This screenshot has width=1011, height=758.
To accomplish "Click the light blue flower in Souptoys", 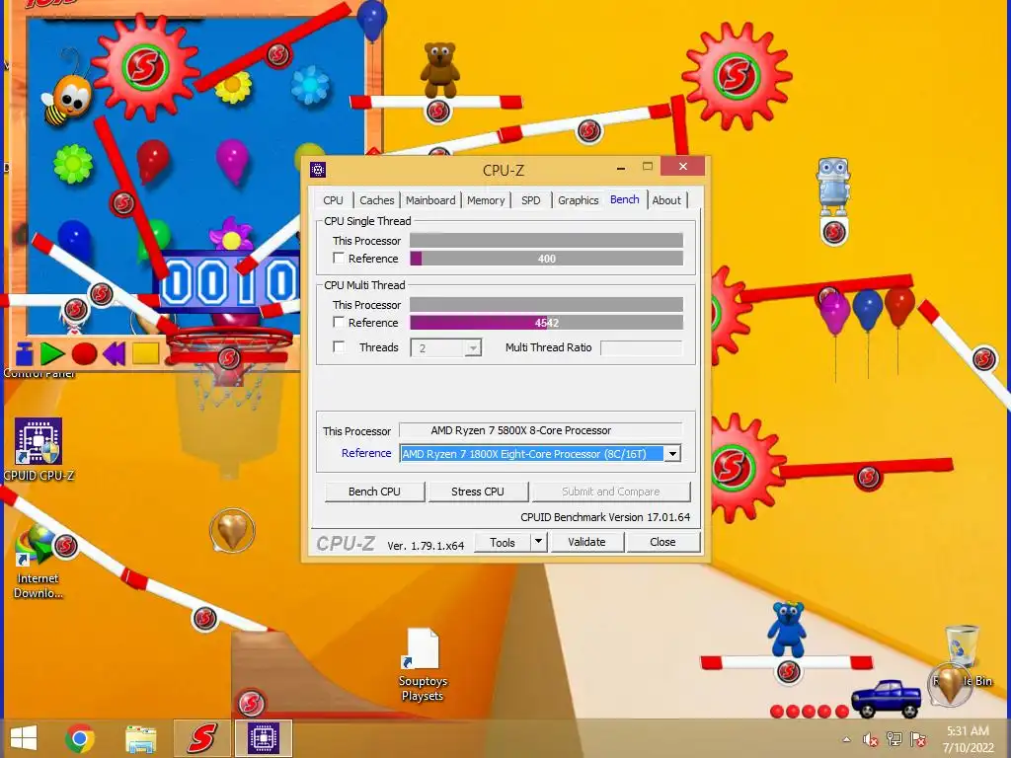I will [310, 85].
